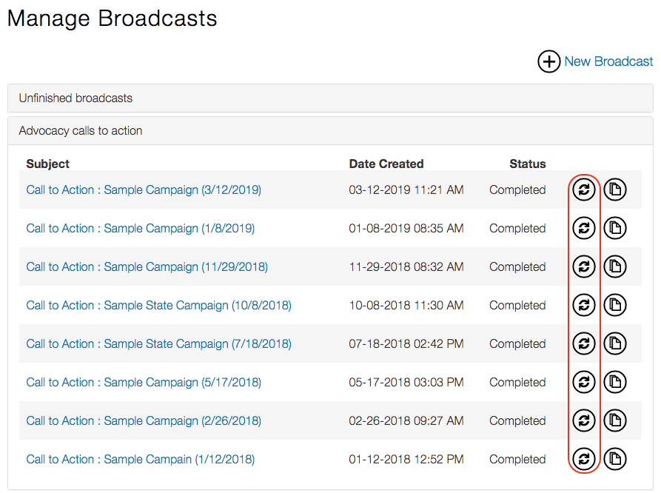The width and height of the screenshot is (661, 493).
Task: Click the resend icon for 3/12/2019 campaign
Action: tap(584, 190)
